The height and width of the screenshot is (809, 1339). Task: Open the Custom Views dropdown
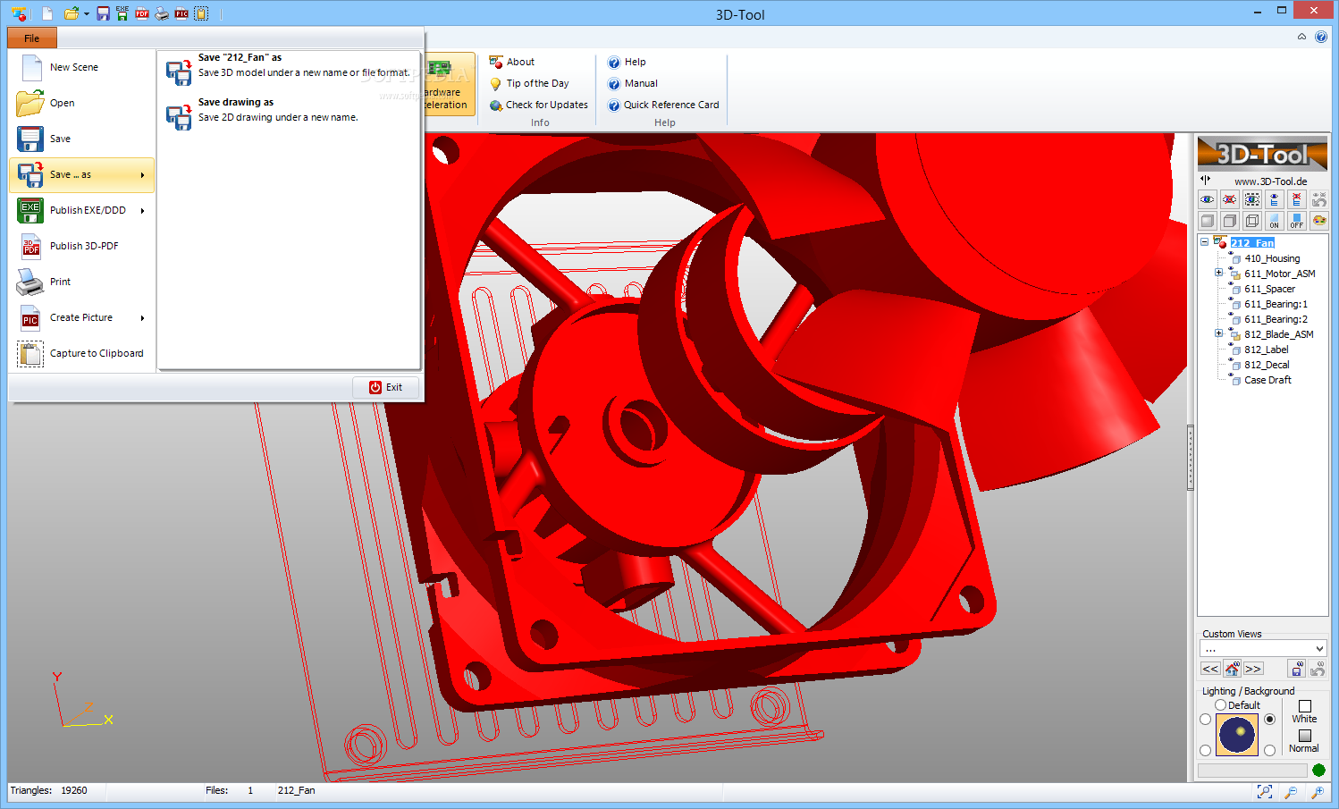tap(1262, 648)
